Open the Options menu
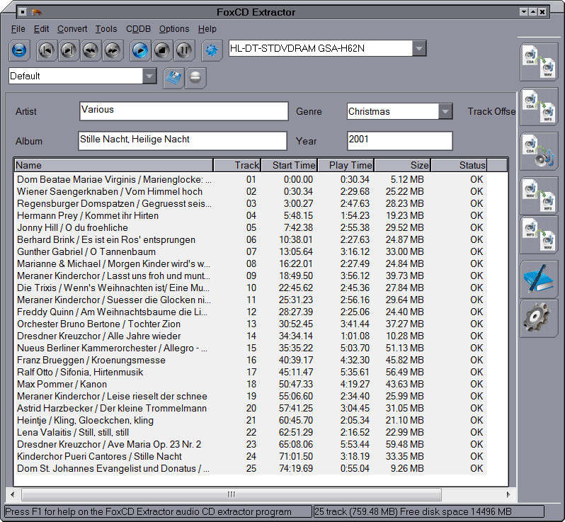This screenshot has height=522, width=565. pyautogui.click(x=174, y=29)
